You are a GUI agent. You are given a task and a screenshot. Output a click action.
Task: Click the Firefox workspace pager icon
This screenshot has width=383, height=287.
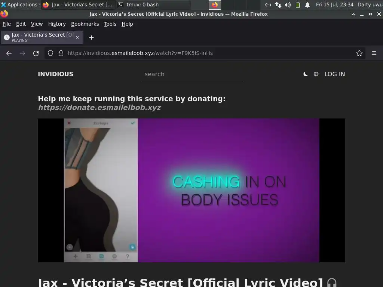point(215,4)
